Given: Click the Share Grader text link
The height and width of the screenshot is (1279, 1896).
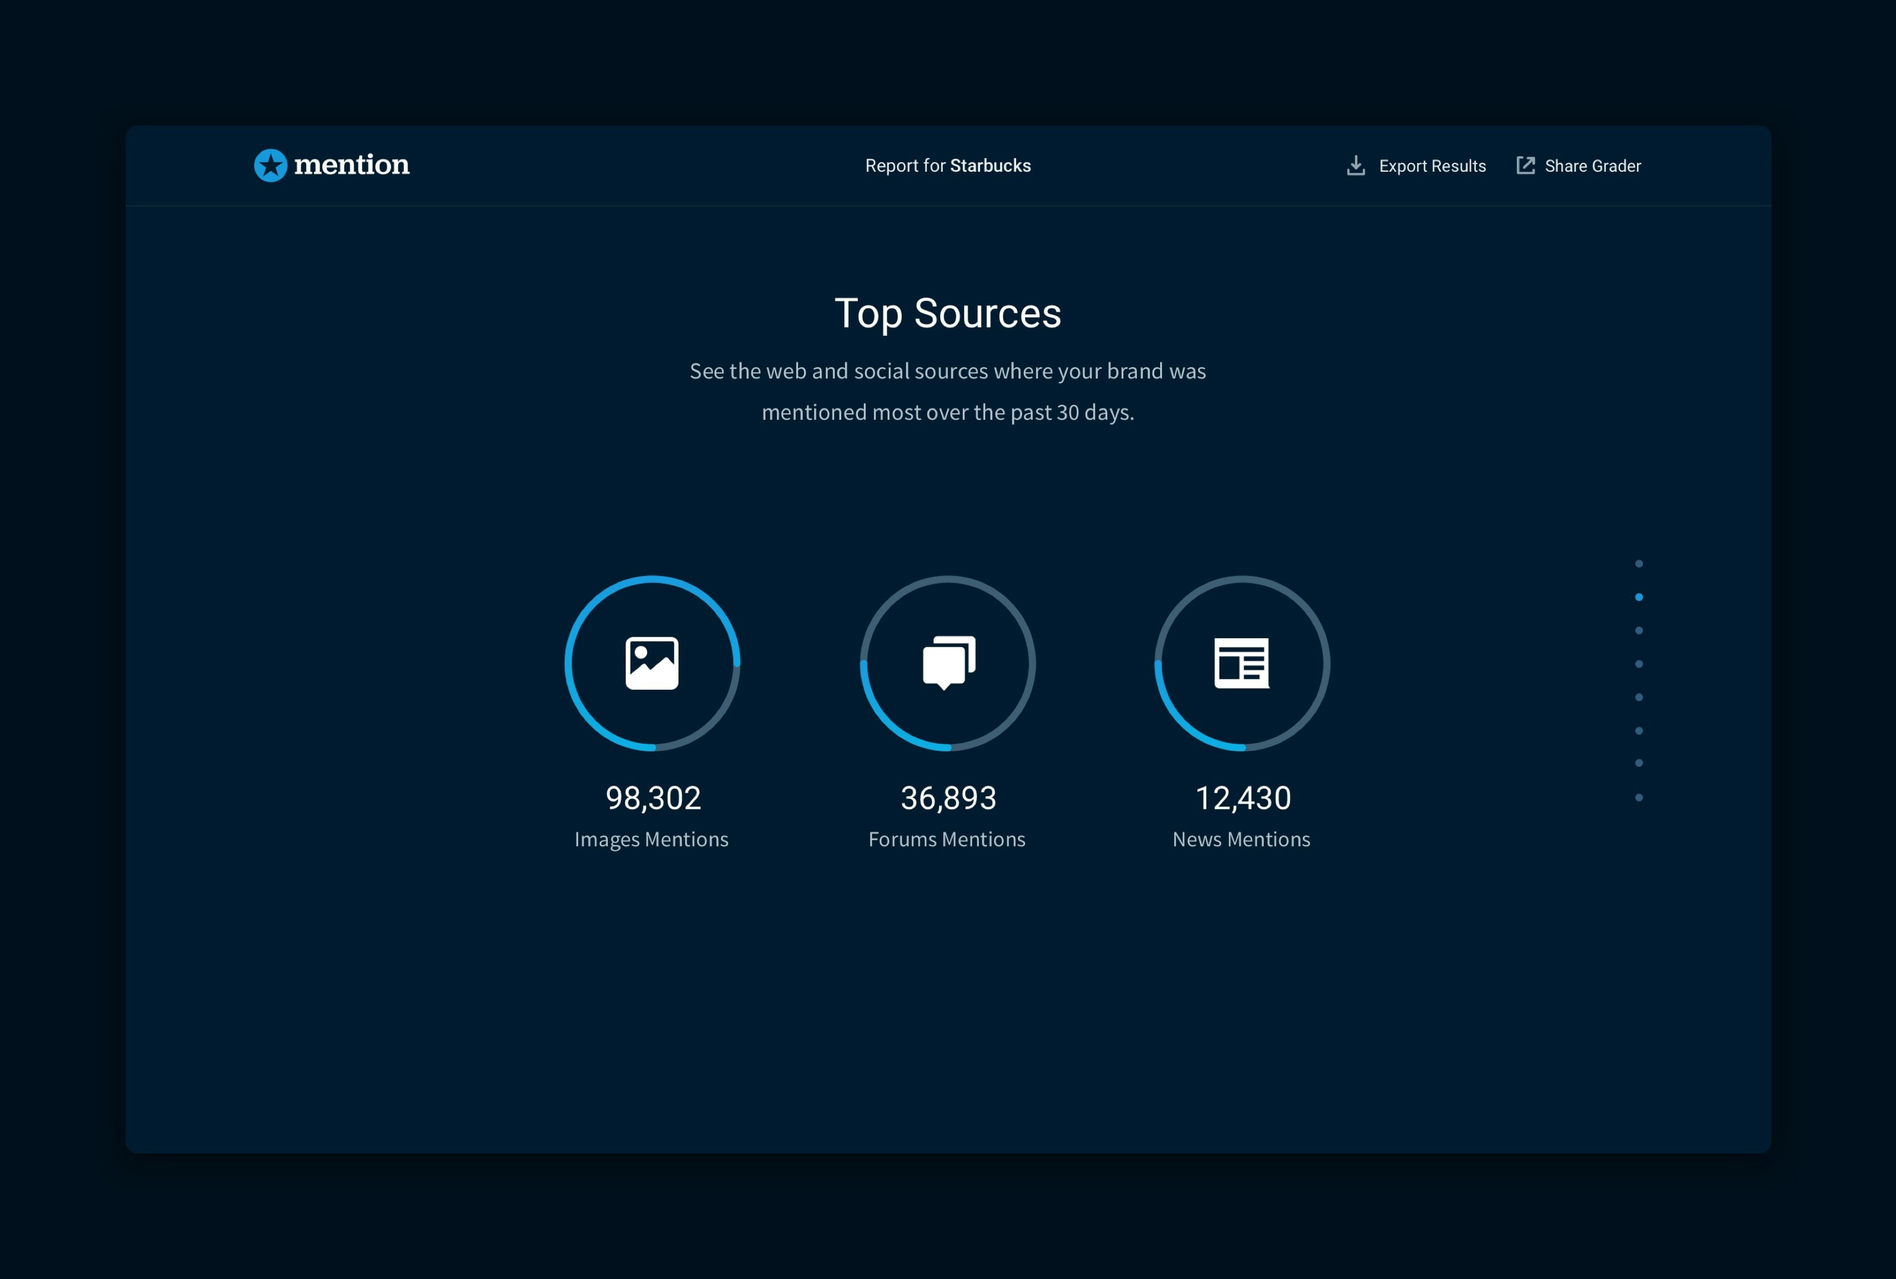Looking at the screenshot, I should pyautogui.click(x=1593, y=166).
